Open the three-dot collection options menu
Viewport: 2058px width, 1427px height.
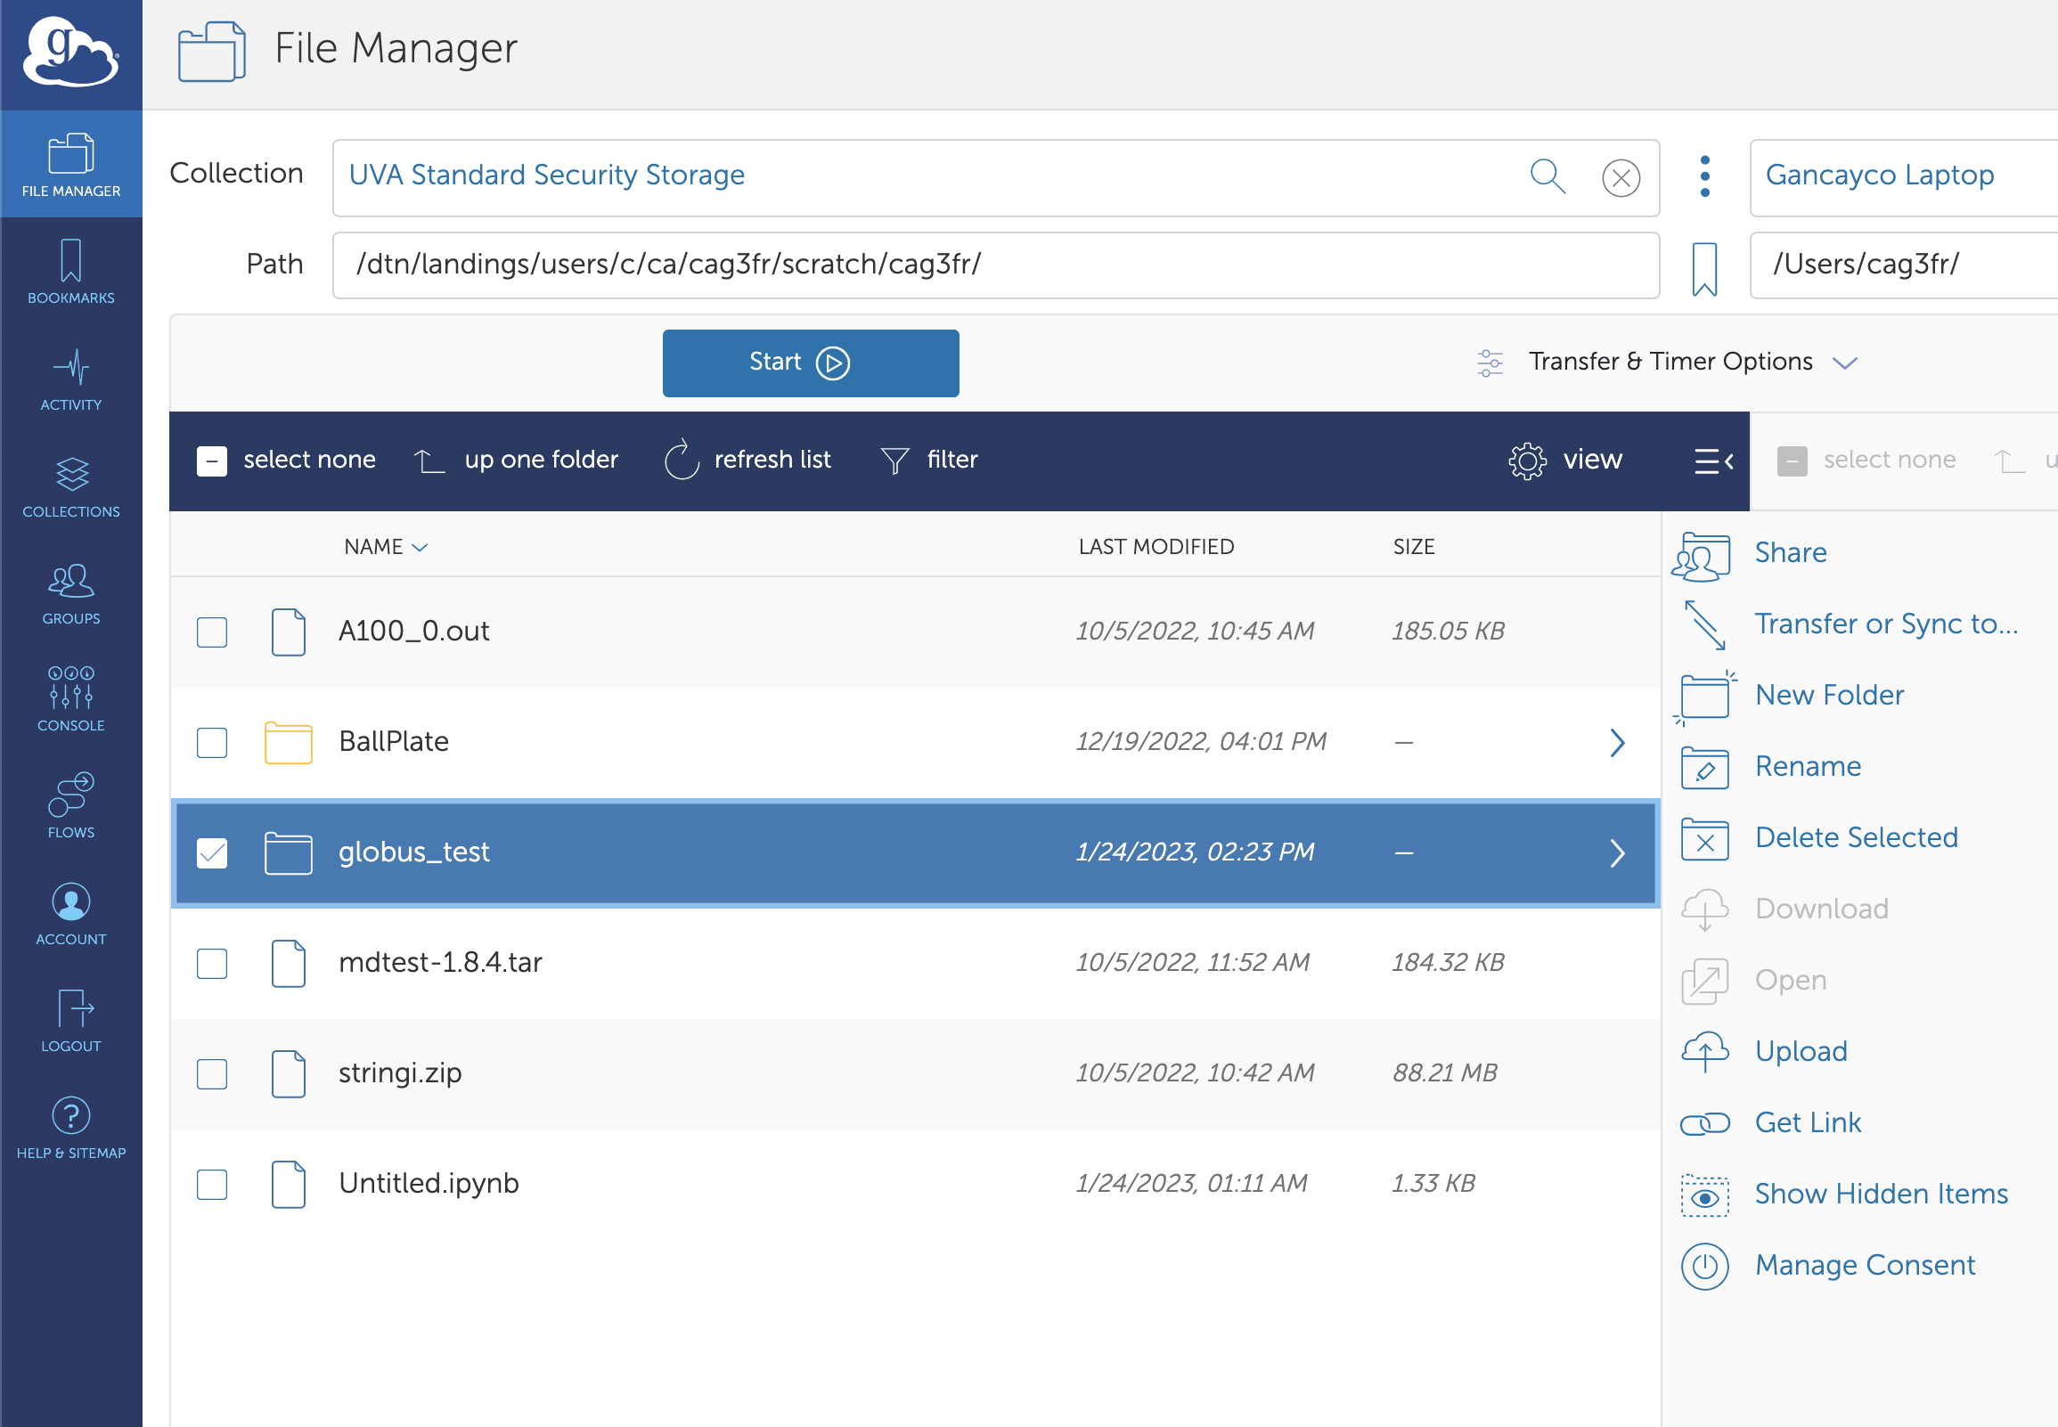[1705, 176]
